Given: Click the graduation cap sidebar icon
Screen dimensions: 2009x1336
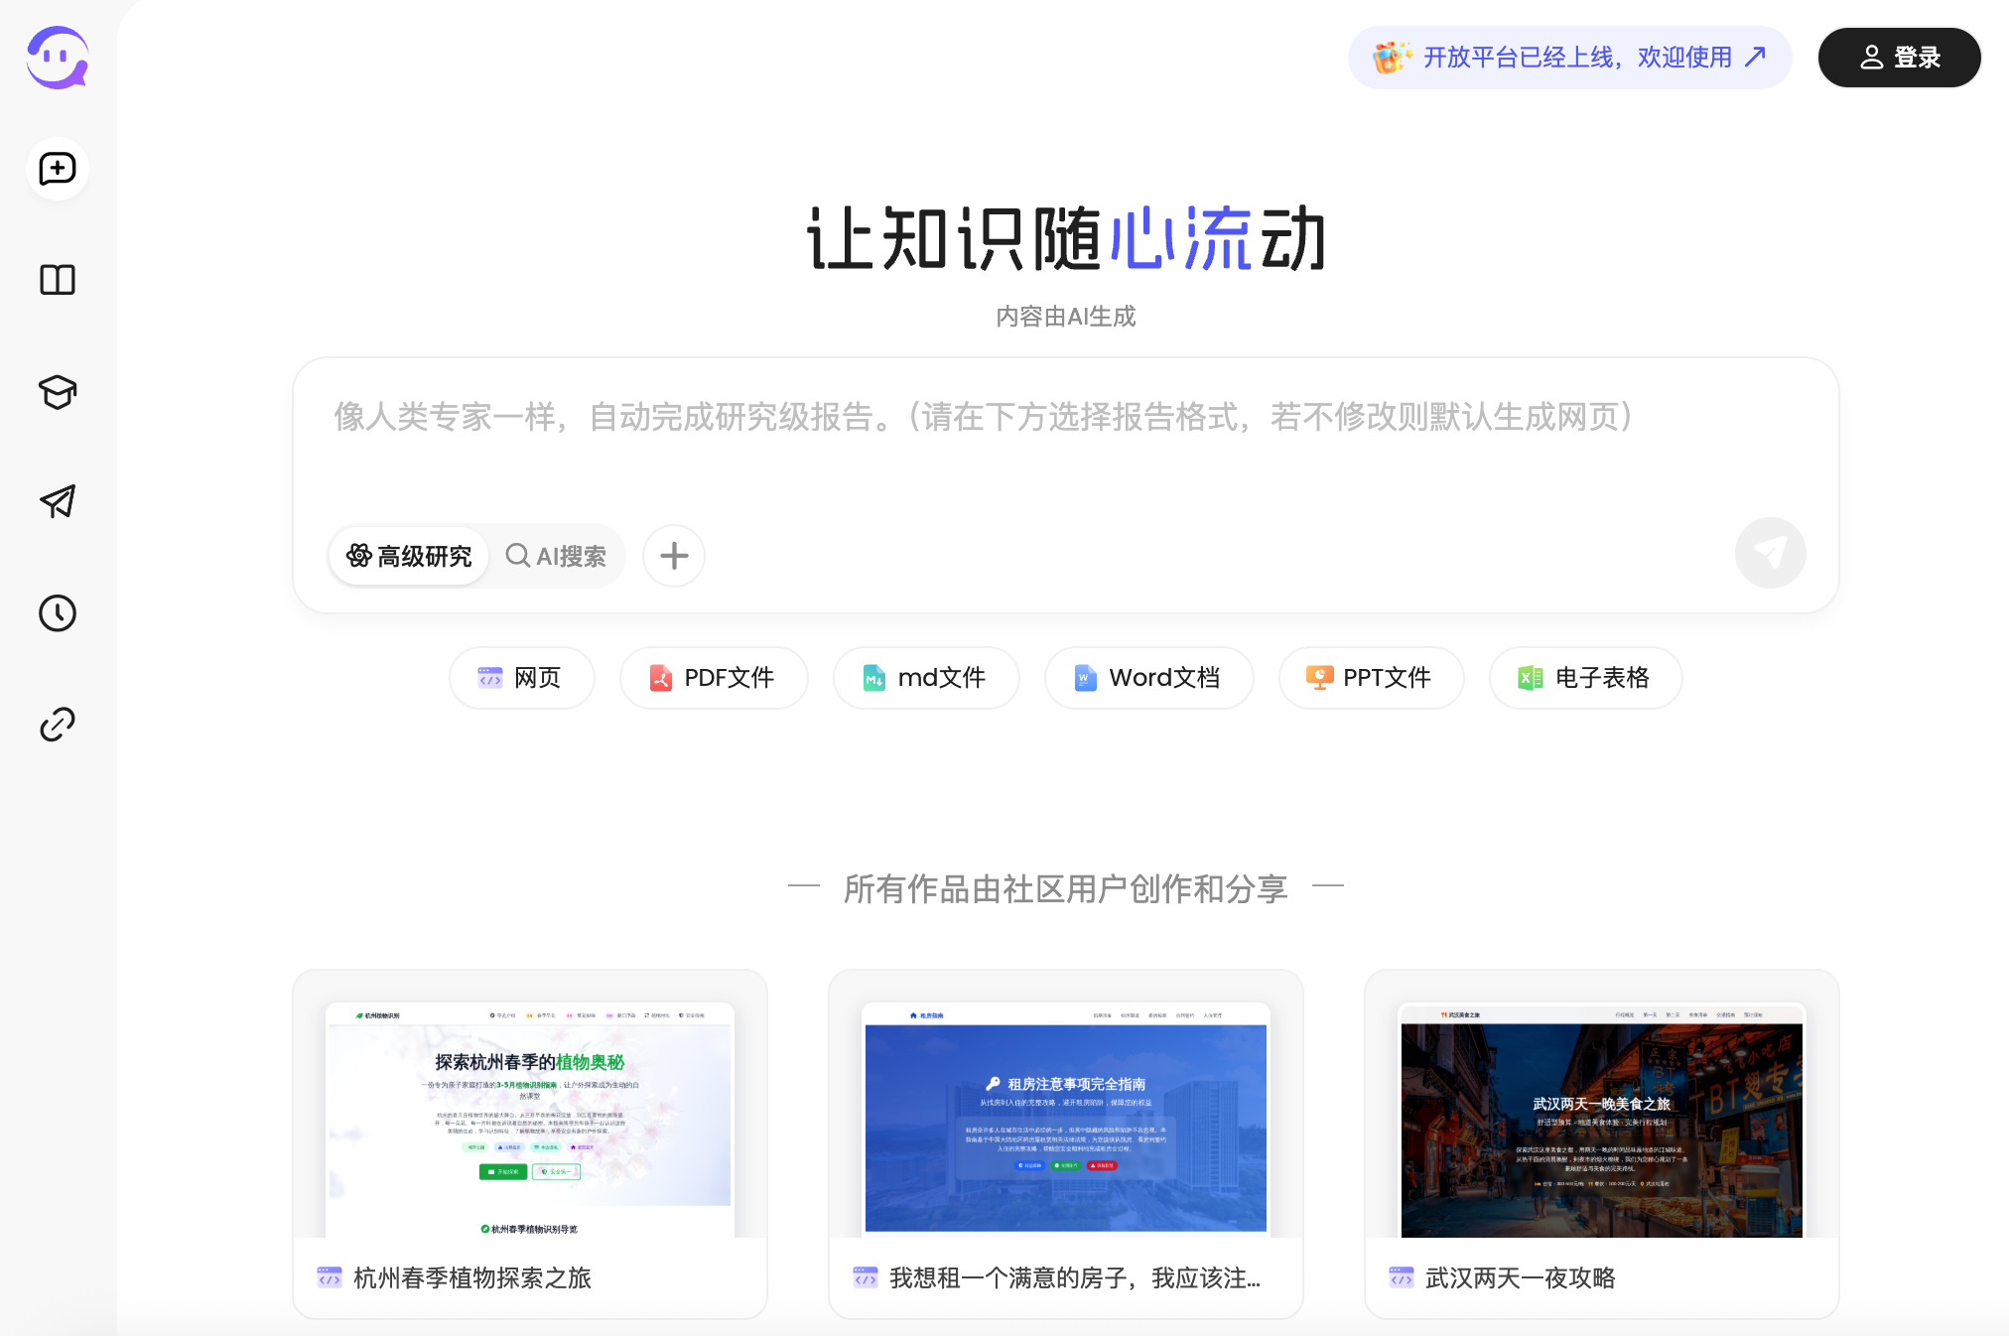Looking at the screenshot, I should (x=58, y=392).
